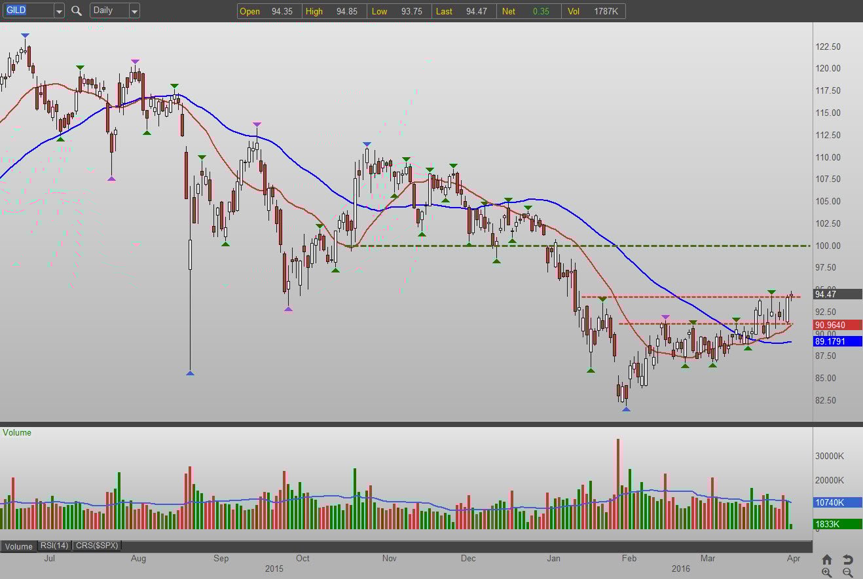The width and height of the screenshot is (863, 579).
Task: Open the RSI(14) indicator tab
Action: (54, 546)
